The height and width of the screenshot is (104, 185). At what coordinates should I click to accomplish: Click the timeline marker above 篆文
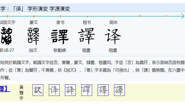tap(34, 16)
